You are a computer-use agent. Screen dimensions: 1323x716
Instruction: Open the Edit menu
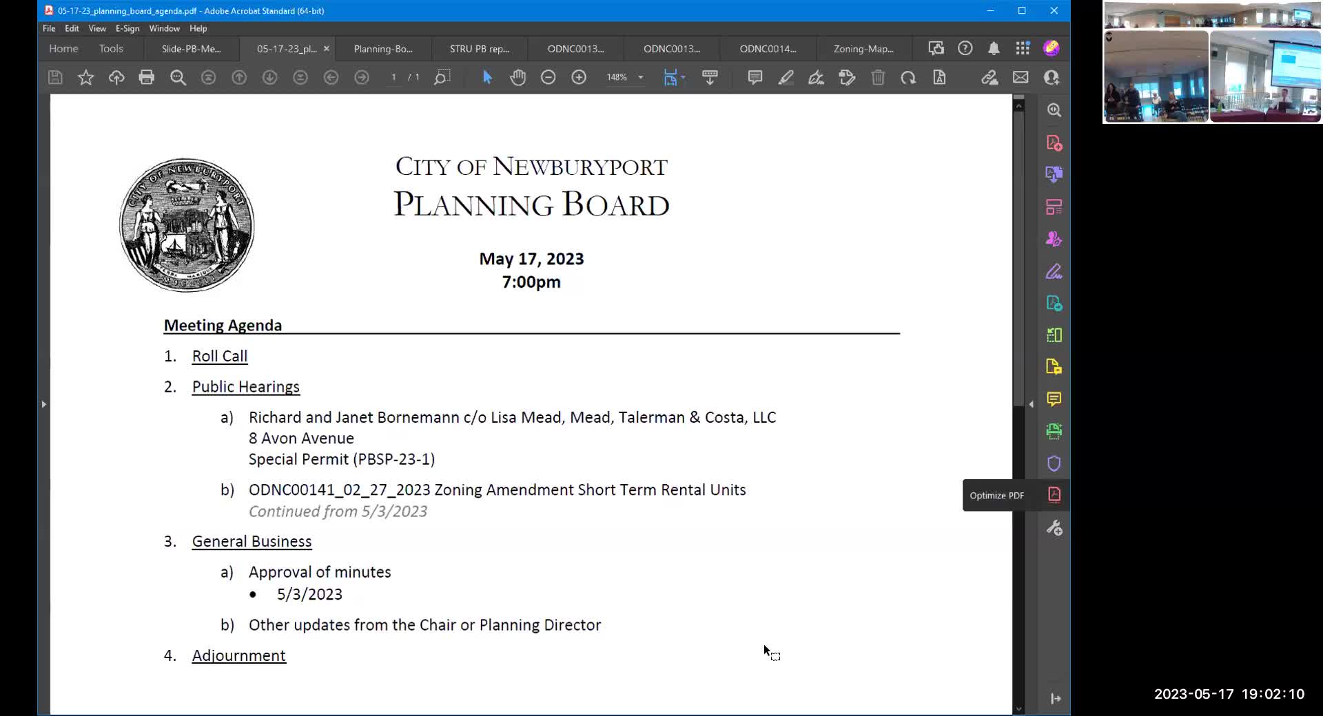click(x=72, y=28)
